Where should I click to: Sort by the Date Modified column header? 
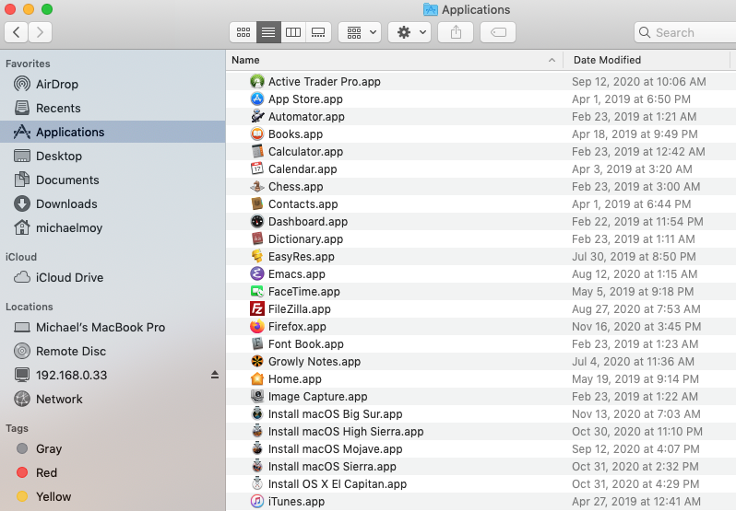coord(647,60)
